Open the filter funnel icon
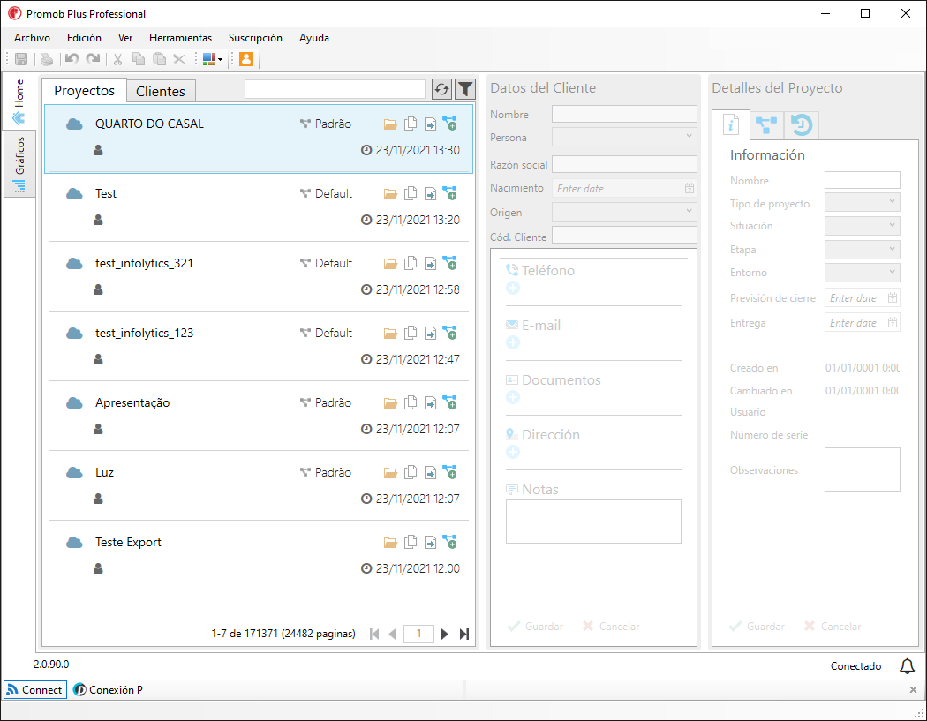Screen dimensions: 927x721 pos(465,89)
